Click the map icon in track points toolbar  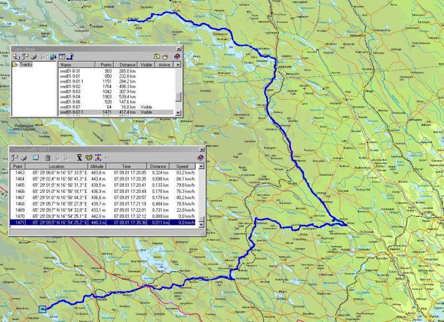88,158
